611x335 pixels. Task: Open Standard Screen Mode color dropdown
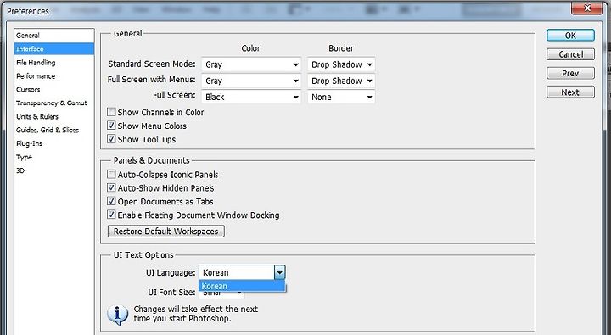(251, 64)
